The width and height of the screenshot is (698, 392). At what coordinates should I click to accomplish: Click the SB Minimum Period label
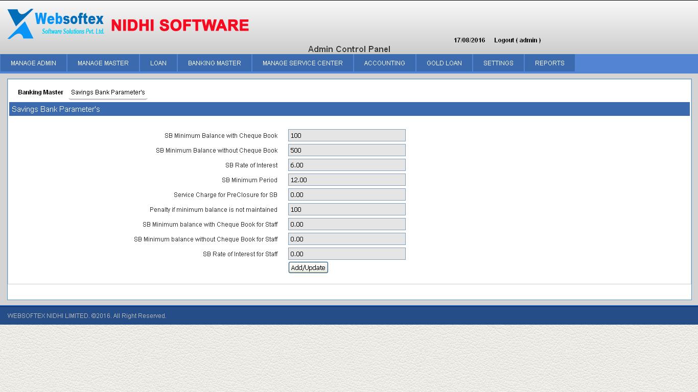249,180
